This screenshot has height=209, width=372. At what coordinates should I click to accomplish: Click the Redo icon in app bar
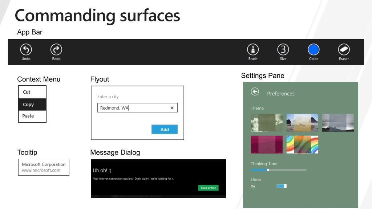(x=56, y=49)
